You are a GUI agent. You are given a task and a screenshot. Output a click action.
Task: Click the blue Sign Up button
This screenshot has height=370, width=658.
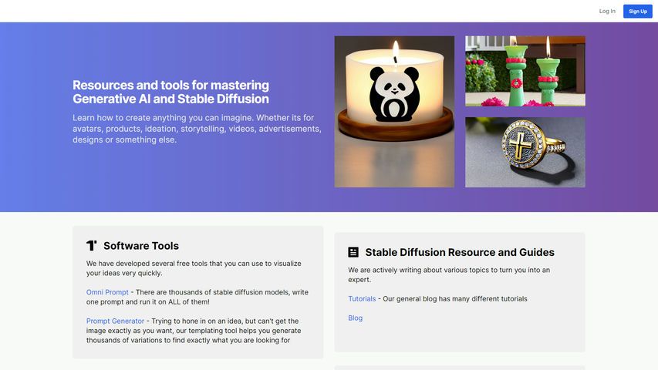tap(637, 12)
